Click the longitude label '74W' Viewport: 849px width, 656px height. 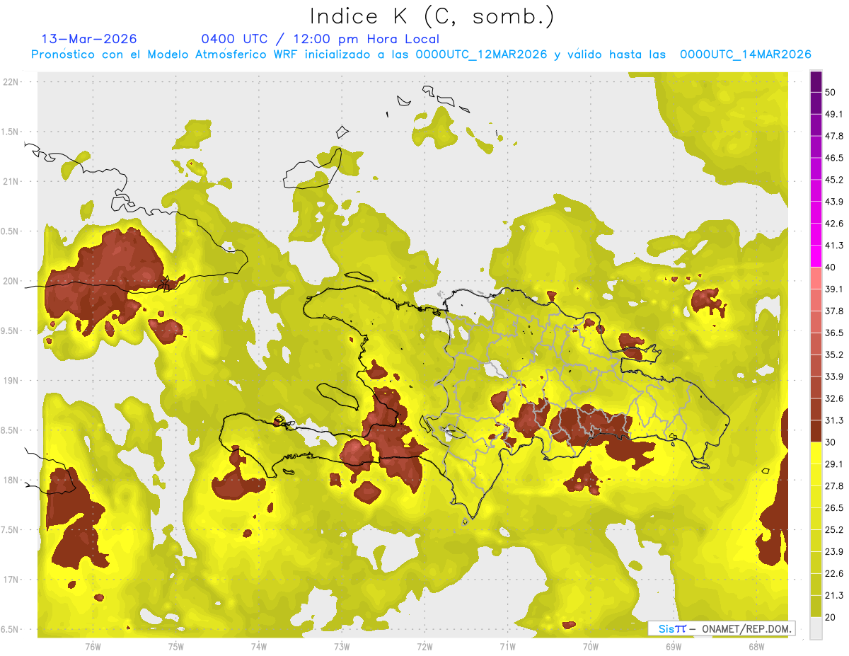pos(259,647)
